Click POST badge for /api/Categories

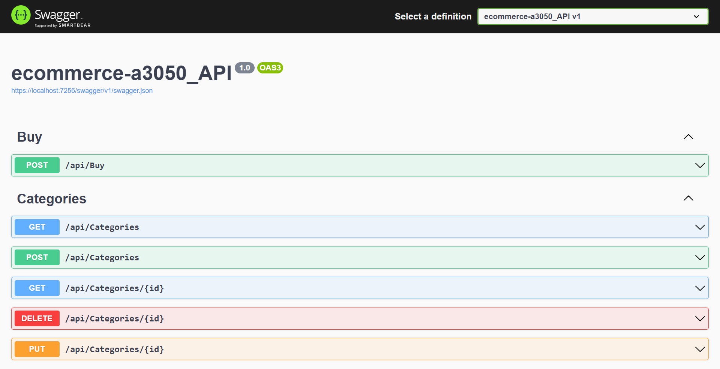(37, 257)
